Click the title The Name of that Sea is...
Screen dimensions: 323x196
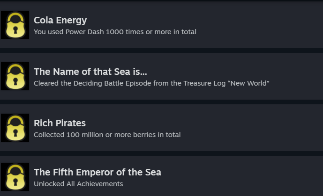(x=90, y=72)
